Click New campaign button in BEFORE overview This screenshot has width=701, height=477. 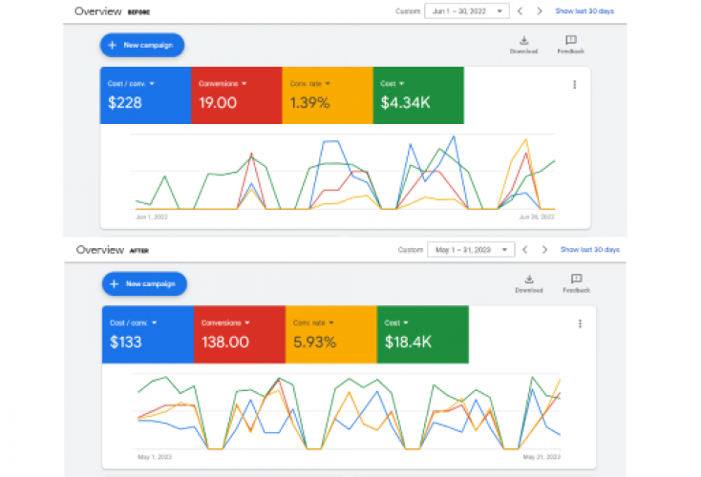coord(142,45)
